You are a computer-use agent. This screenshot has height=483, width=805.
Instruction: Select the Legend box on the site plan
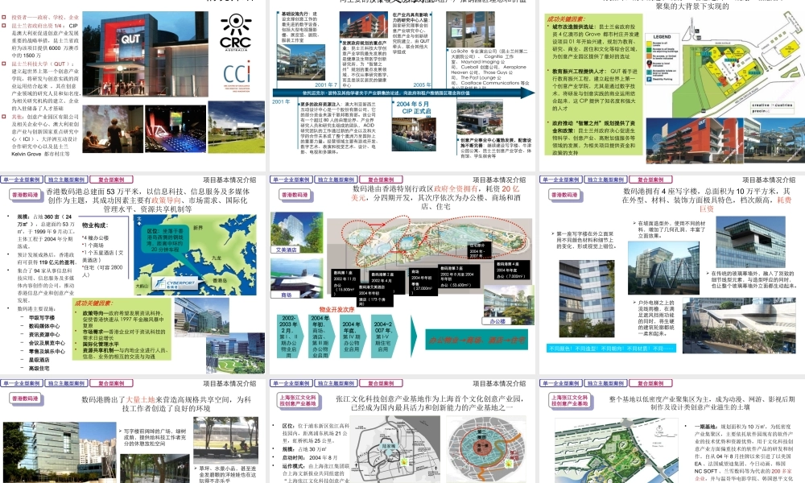[667, 58]
